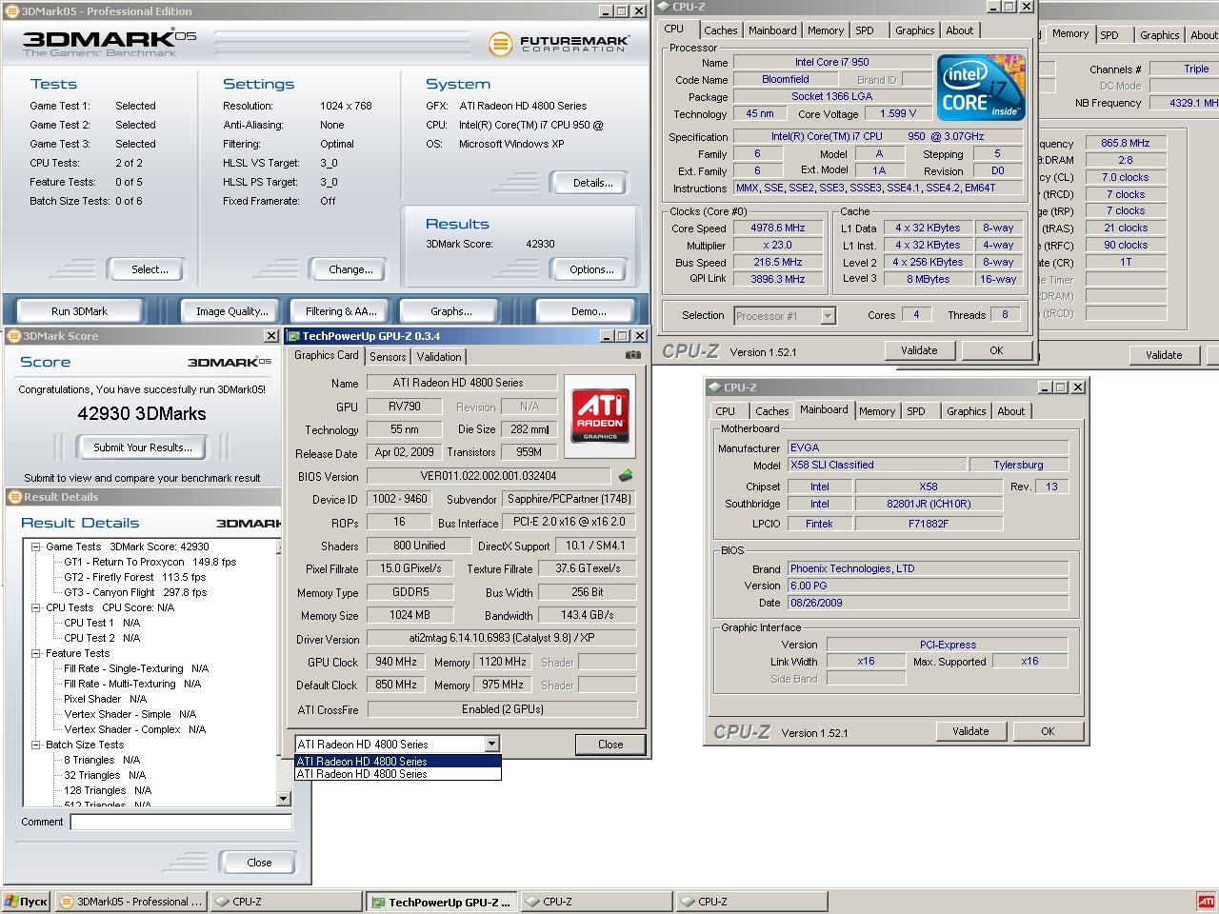This screenshot has width=1219, height=914.
Task: Open the Processor #1 selection dropdown
Action: 828,316
